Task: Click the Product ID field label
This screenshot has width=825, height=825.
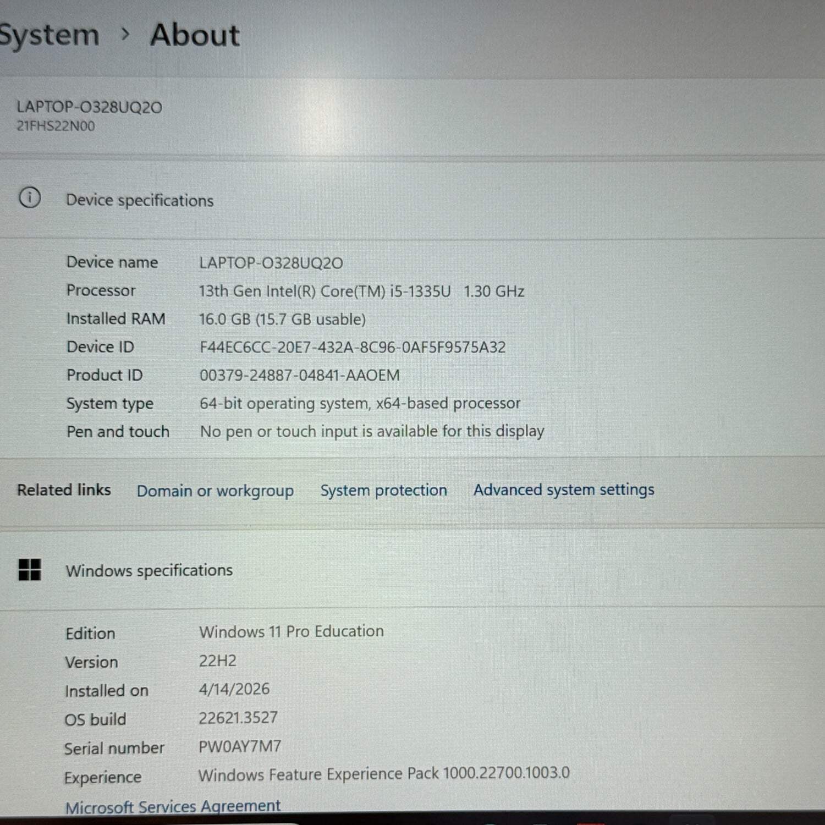Action: [105, 375]
